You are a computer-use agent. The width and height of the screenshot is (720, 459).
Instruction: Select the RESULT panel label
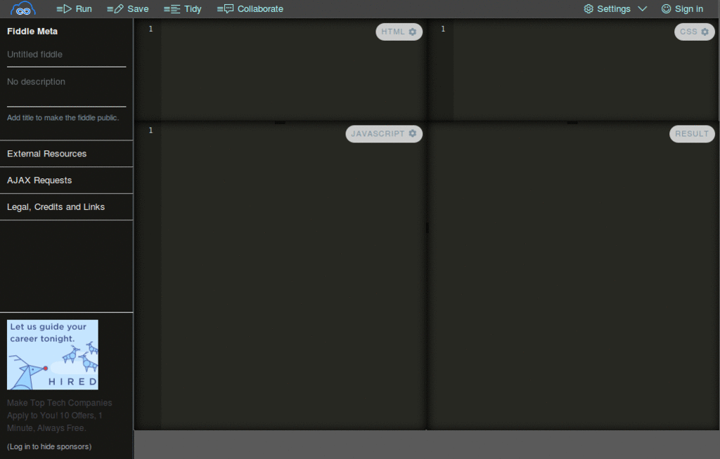691,133
